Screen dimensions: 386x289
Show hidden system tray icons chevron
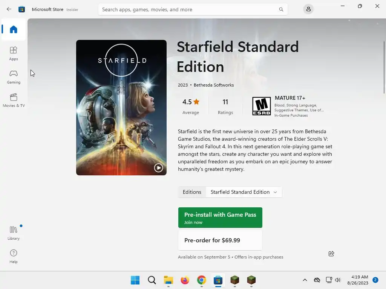[x=305, y=280]
